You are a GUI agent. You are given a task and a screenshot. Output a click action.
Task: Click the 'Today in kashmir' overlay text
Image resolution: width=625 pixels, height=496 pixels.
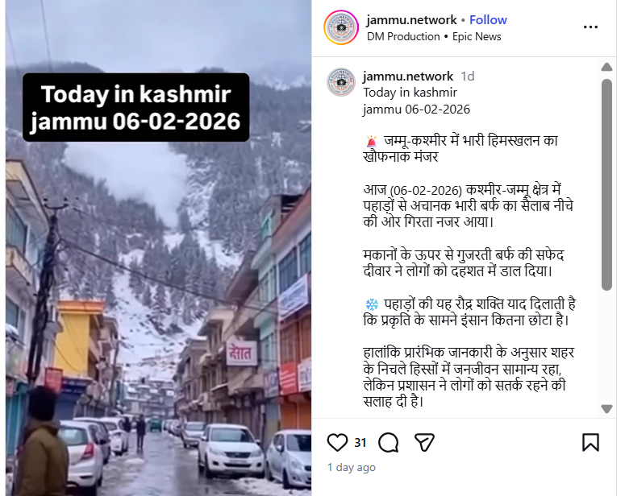(x=136, y=95)
